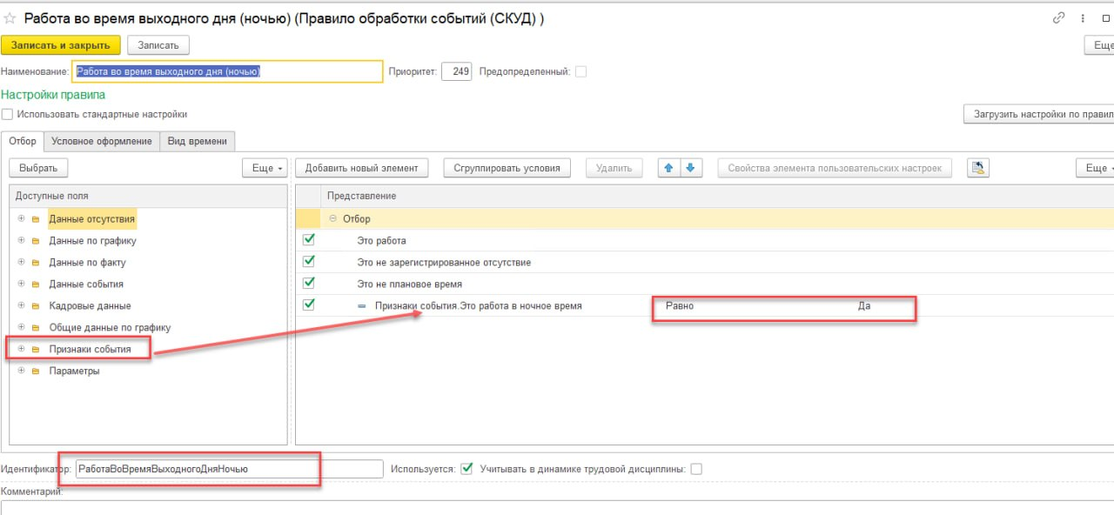The height and width of the screenshot is (515, 1114).
Task: Click folder icon of Данные по графику
Action: tap(36, 241)
